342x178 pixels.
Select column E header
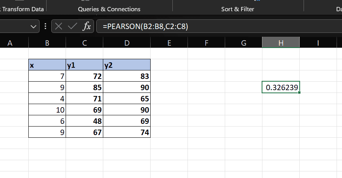[169, 43]
